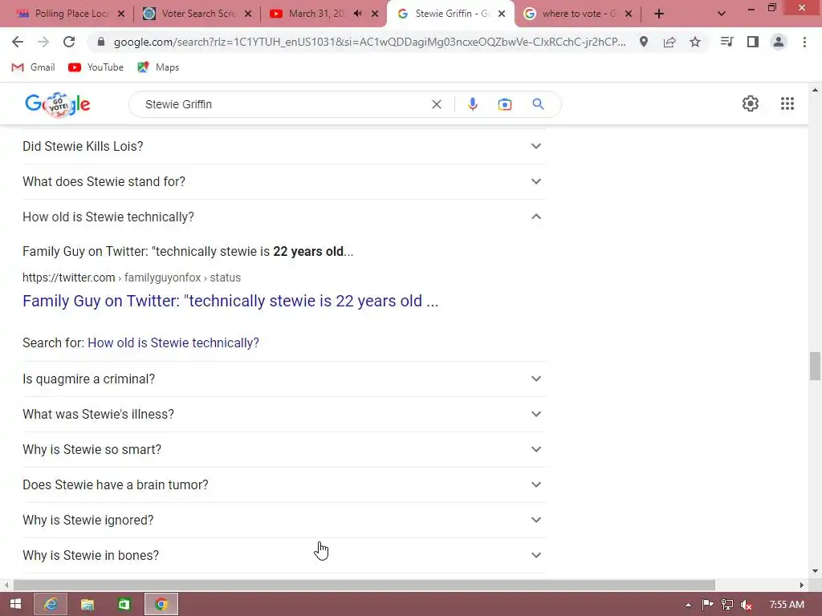Open Action Center flag icon
The height and width of the screenshot is (616, 822).
pos(707,605)
